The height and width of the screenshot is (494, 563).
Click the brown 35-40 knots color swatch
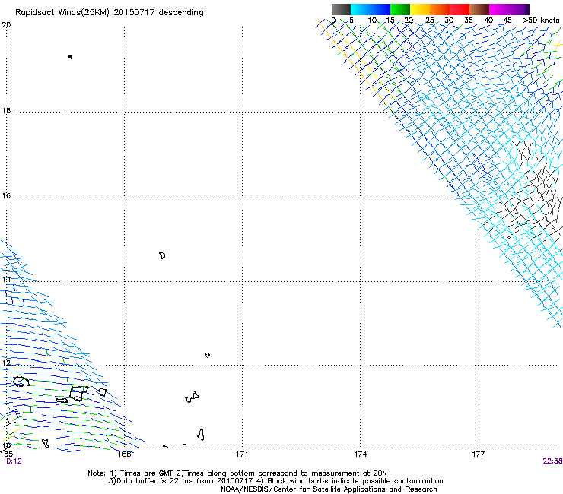(x=479, y=9)
